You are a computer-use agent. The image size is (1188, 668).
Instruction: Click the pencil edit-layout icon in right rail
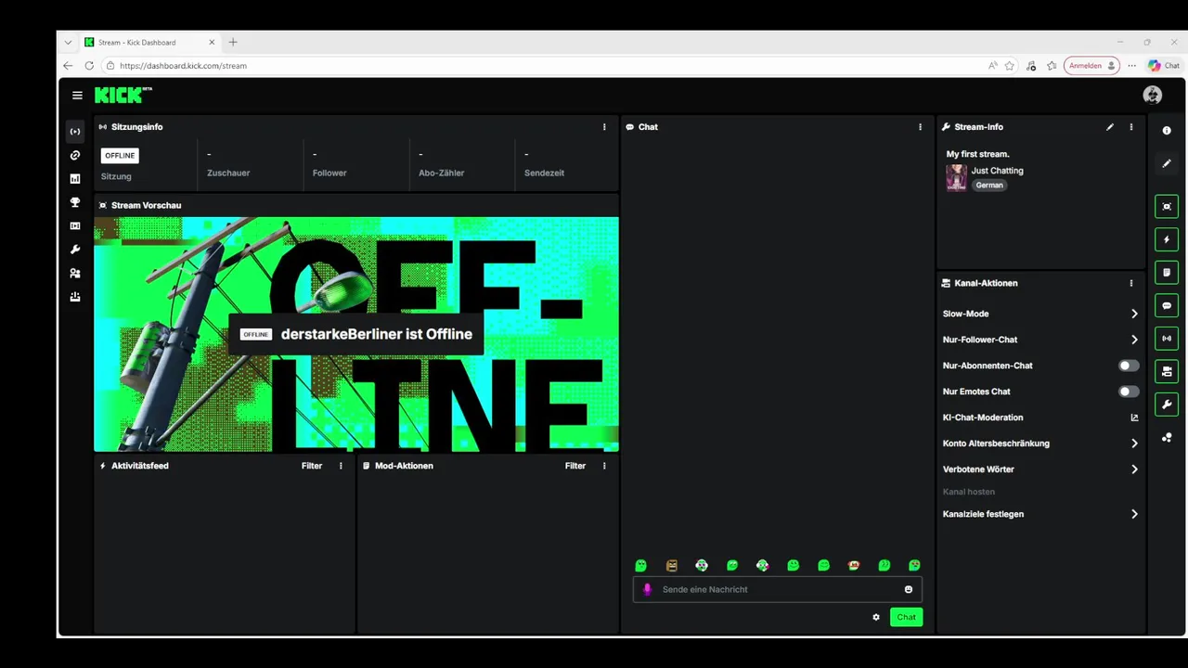pyautogui.click(x=1167, y=163)
